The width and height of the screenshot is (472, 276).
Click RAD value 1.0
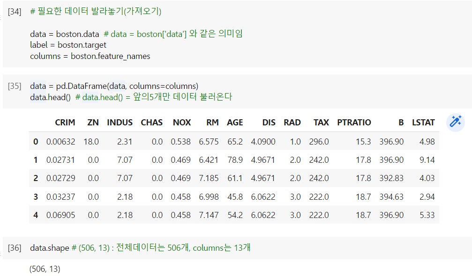pyautogui.click(x=295, y=142)
